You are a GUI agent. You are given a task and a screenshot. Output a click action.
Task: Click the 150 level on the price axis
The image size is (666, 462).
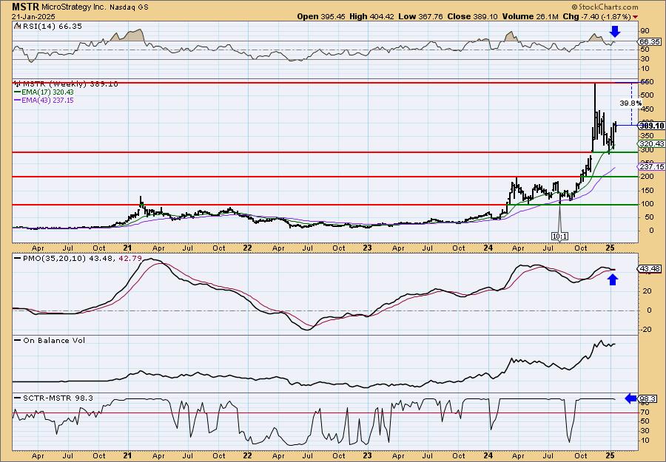pos(647,190)
